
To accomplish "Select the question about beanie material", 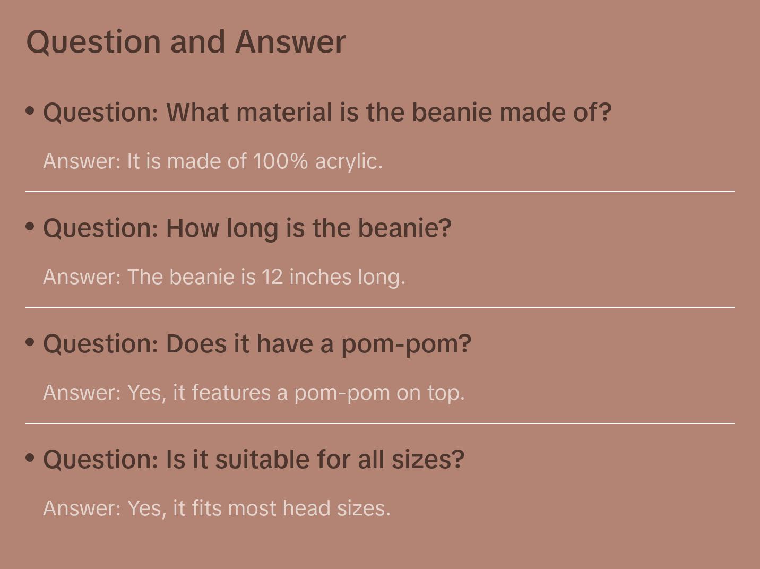I will (x=327, y=113).
